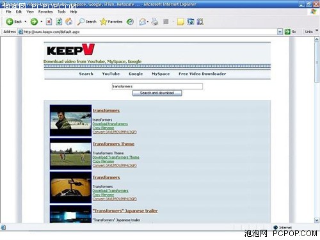
Task: Click Copy filename under third Transformers result
Action: pyautogui.click(x=103, y=195)
